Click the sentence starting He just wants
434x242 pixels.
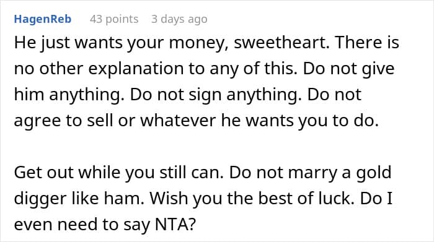click(x=172, y=43)
